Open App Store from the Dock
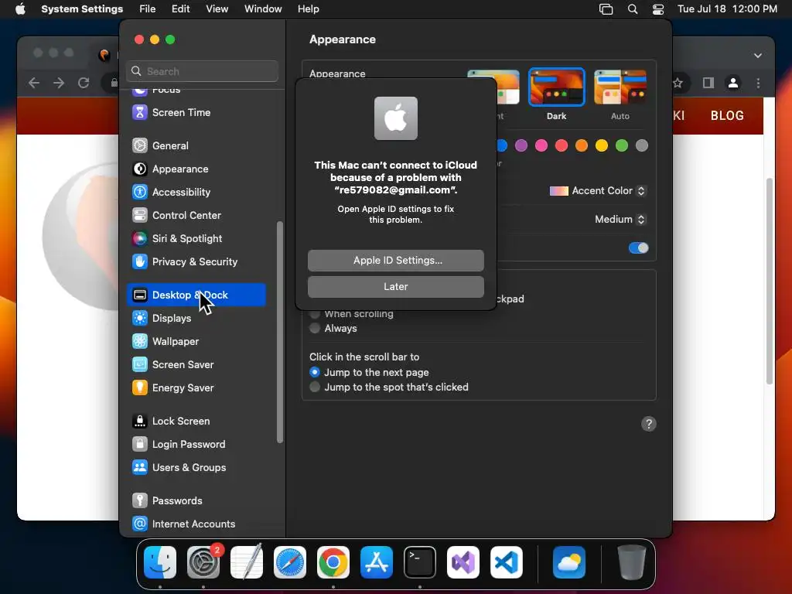792x594 pixels. click(377, 562)
